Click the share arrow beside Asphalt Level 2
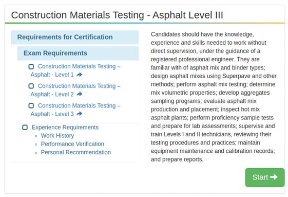288x197 pixels. (x=80, y=94)
